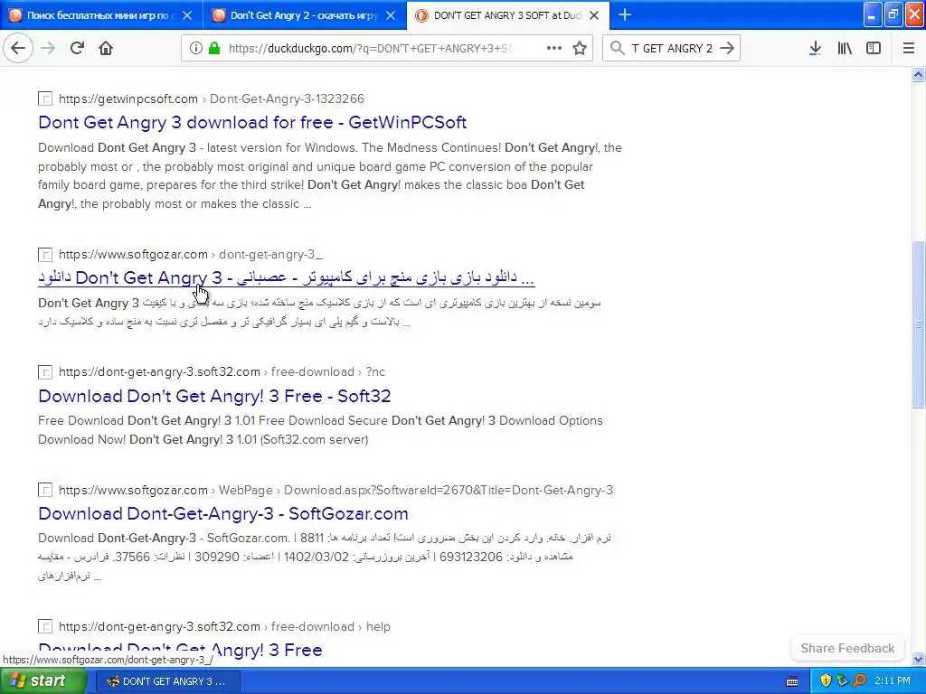Click the page scrollbar down arrow

pos(918,659)
